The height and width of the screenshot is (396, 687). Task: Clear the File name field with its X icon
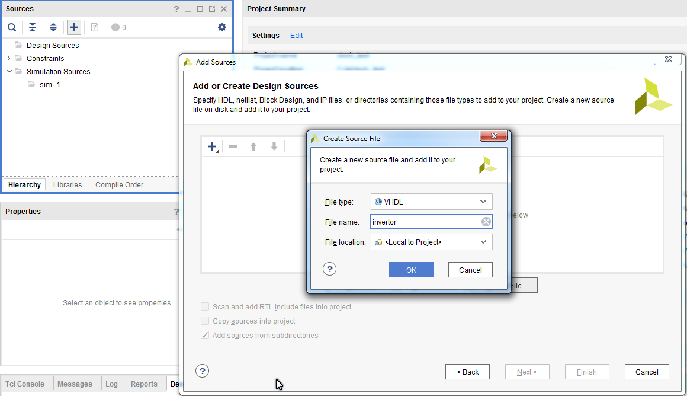point(486,222)
